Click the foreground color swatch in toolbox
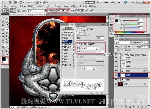This screenshot has height=109, width=151. click(4, 59)
